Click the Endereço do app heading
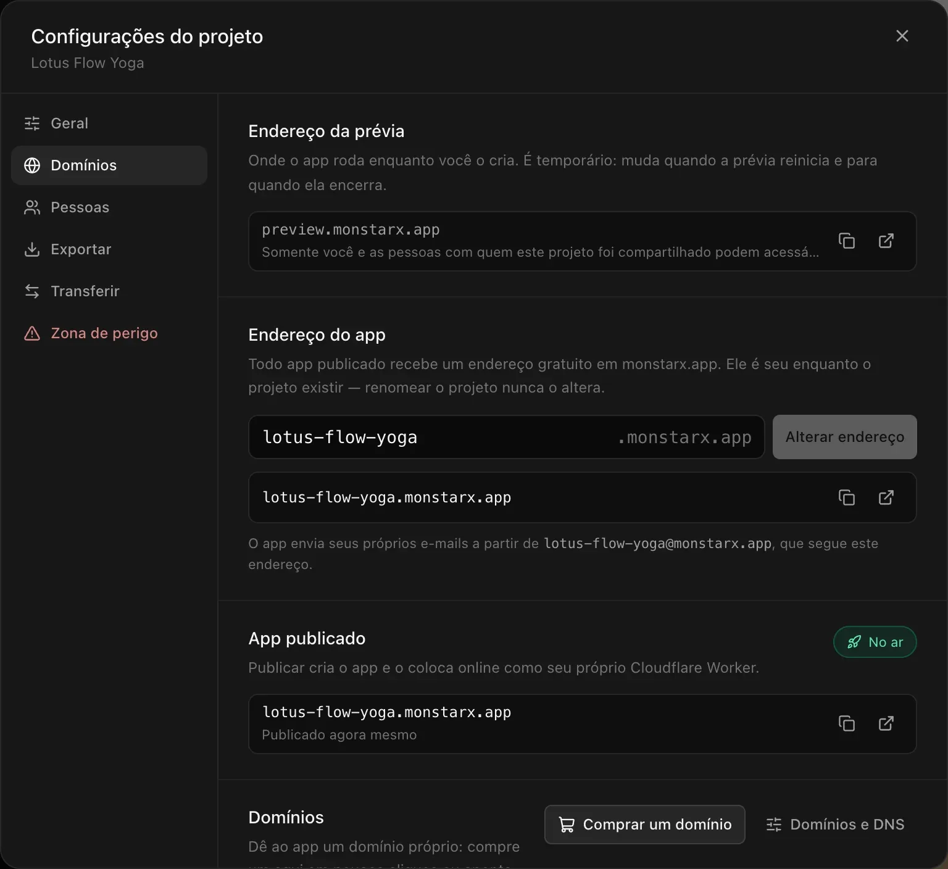 click(317, 335)
